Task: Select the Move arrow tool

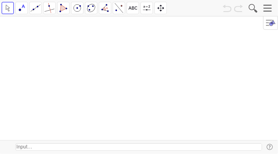Action: point(8,8)
